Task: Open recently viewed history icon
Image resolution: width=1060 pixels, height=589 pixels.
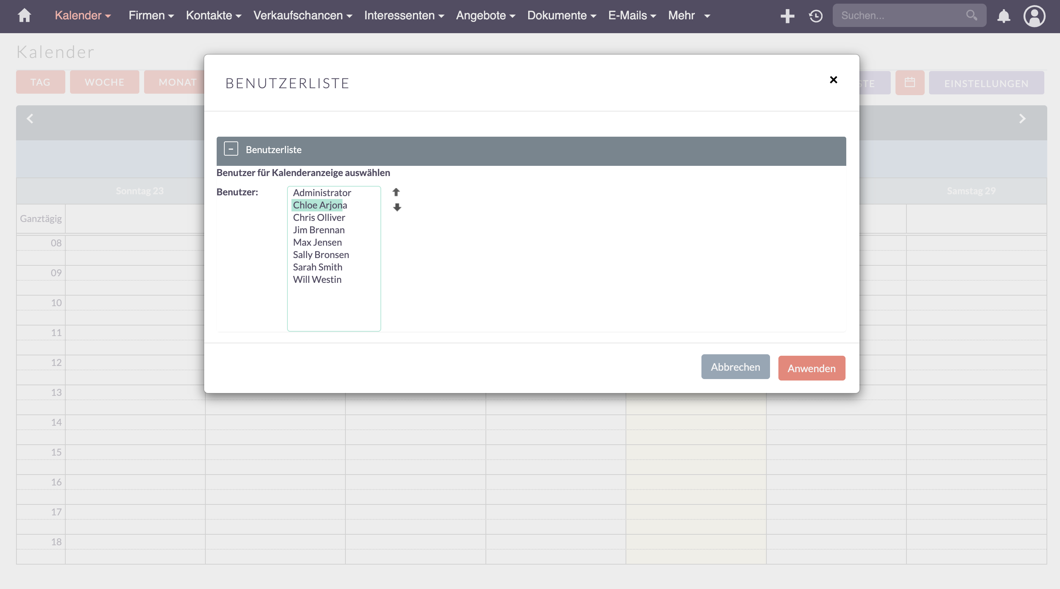Action: tap(815, 16)
